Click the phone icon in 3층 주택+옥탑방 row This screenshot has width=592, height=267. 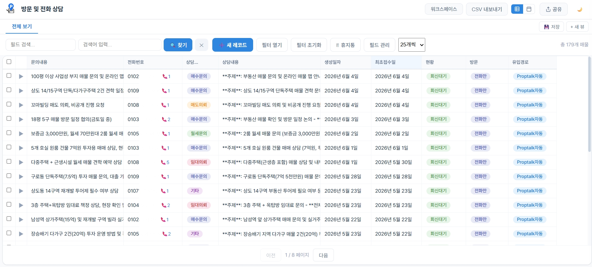point(164,205)
